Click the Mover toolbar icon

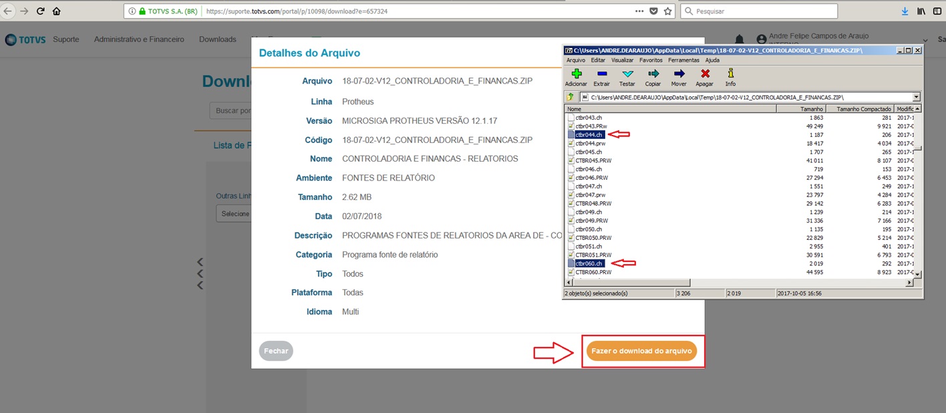679,74
